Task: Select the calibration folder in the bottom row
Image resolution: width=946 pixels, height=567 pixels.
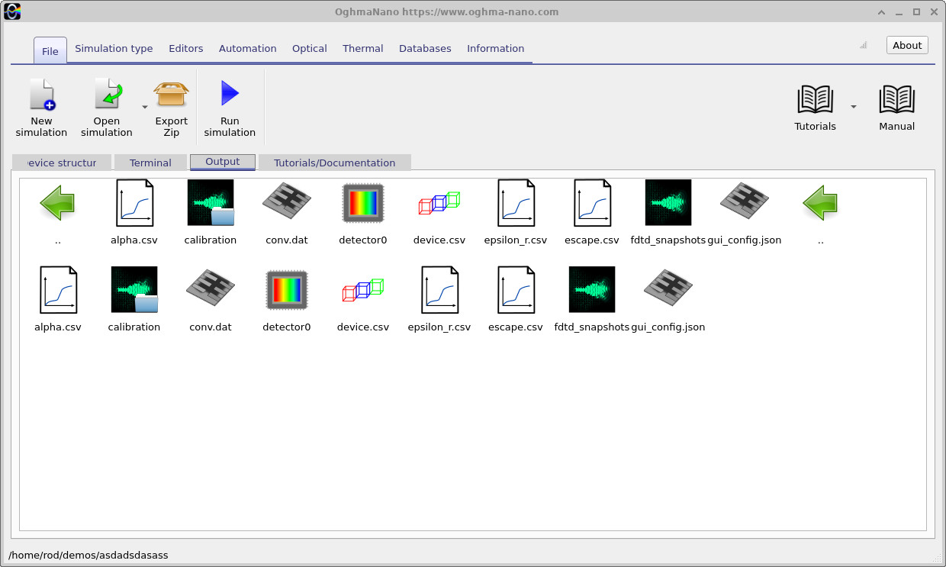Action: (x=134, y=299)
